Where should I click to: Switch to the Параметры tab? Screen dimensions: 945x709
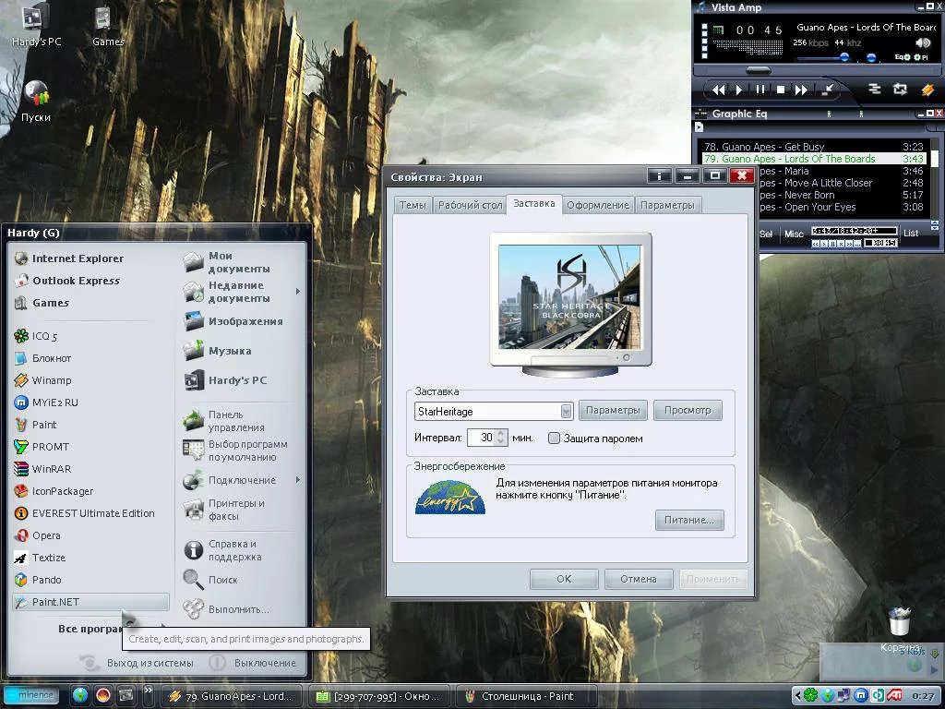tap(667, 205)
